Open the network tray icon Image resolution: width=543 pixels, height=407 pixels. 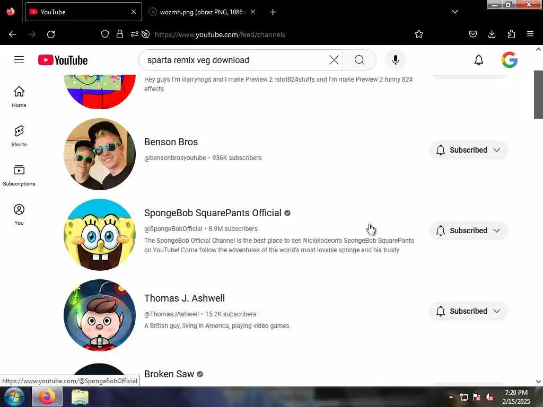tap(463, 397)
